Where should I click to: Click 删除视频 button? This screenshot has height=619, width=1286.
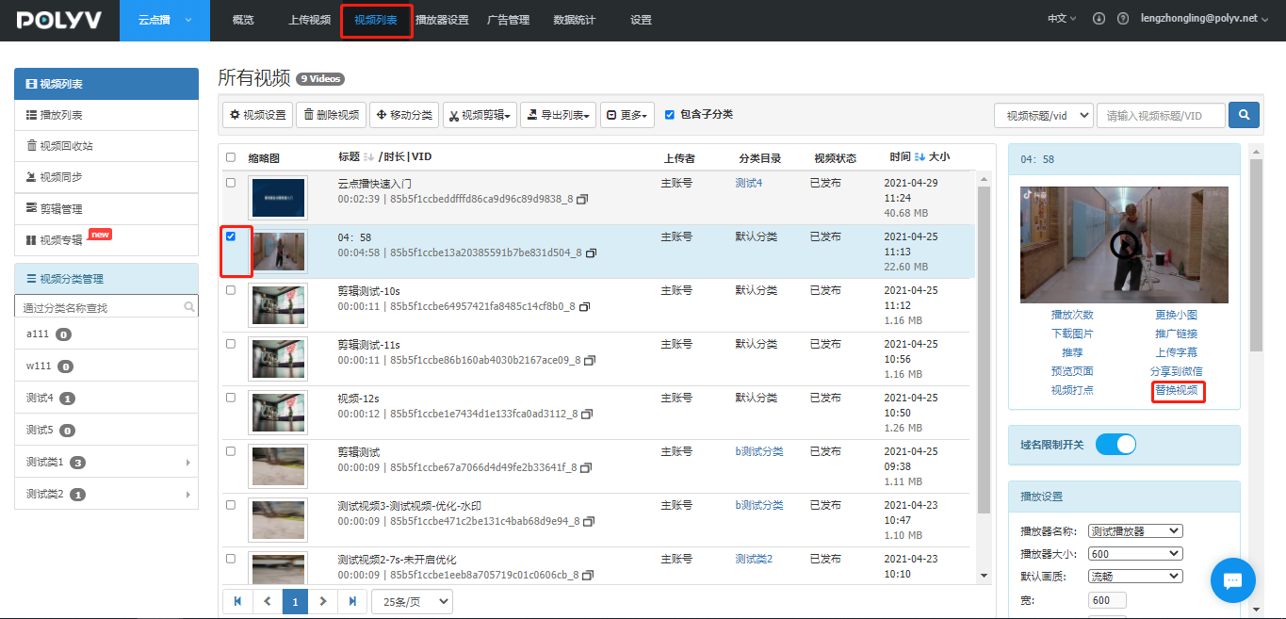[331, 115]
